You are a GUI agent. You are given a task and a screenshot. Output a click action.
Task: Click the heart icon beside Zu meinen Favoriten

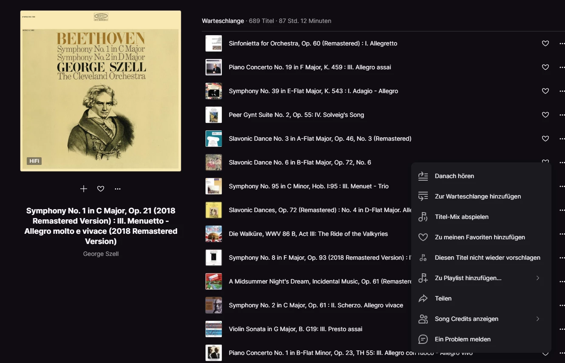click(423, 237)
